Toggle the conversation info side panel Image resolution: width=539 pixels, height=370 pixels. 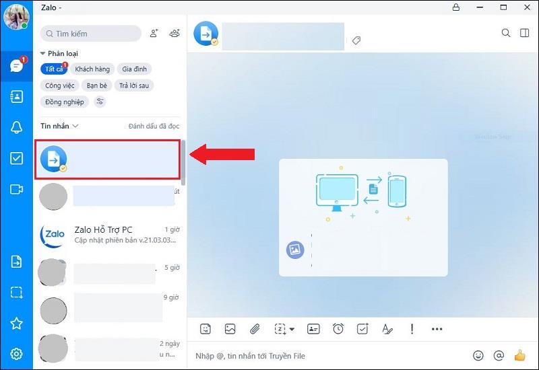(524, 33)
